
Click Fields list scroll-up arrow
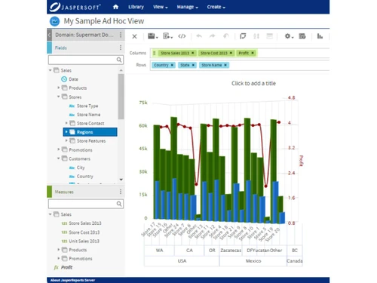click(x=121, y=70)
